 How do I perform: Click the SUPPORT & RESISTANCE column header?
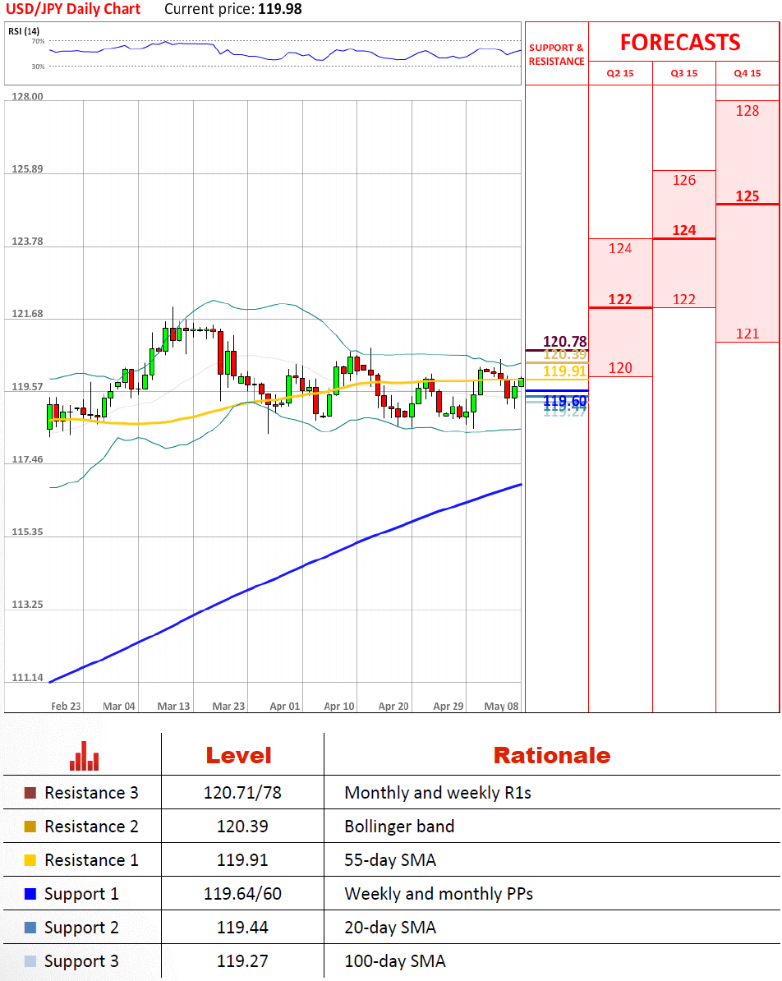click(x=556, y=54)
